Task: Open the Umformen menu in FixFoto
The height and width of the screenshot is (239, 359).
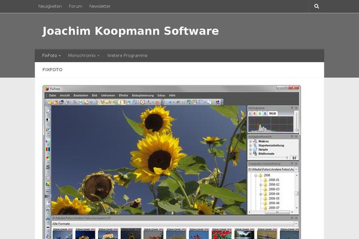Action: click(x=108, y=96)
